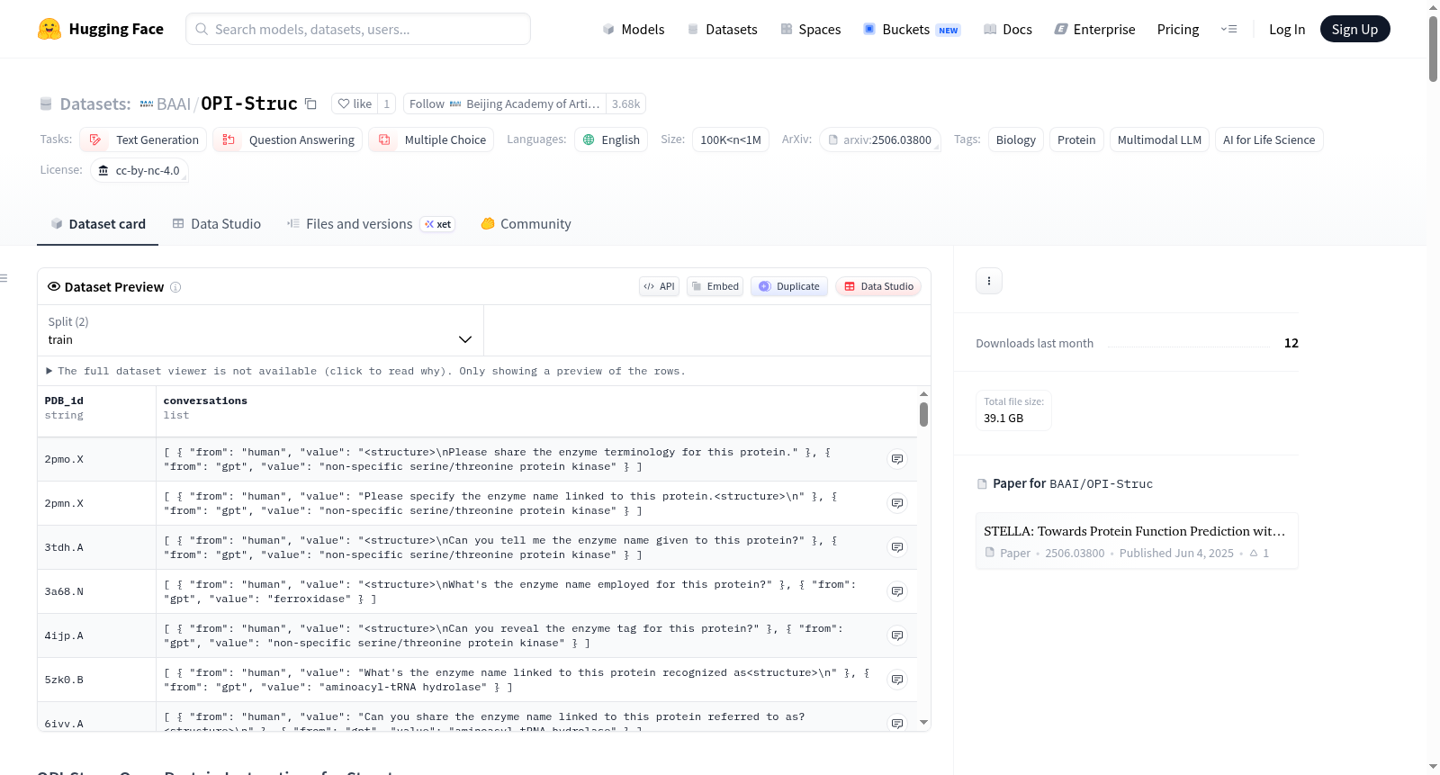Open the Community tab

click(526, 224)
